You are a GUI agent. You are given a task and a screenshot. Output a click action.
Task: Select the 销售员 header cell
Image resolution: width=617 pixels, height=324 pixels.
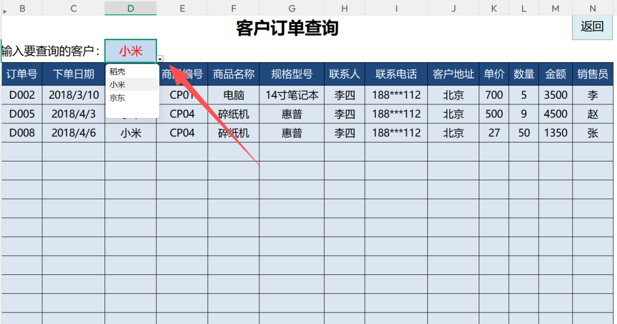pos(592,74)
